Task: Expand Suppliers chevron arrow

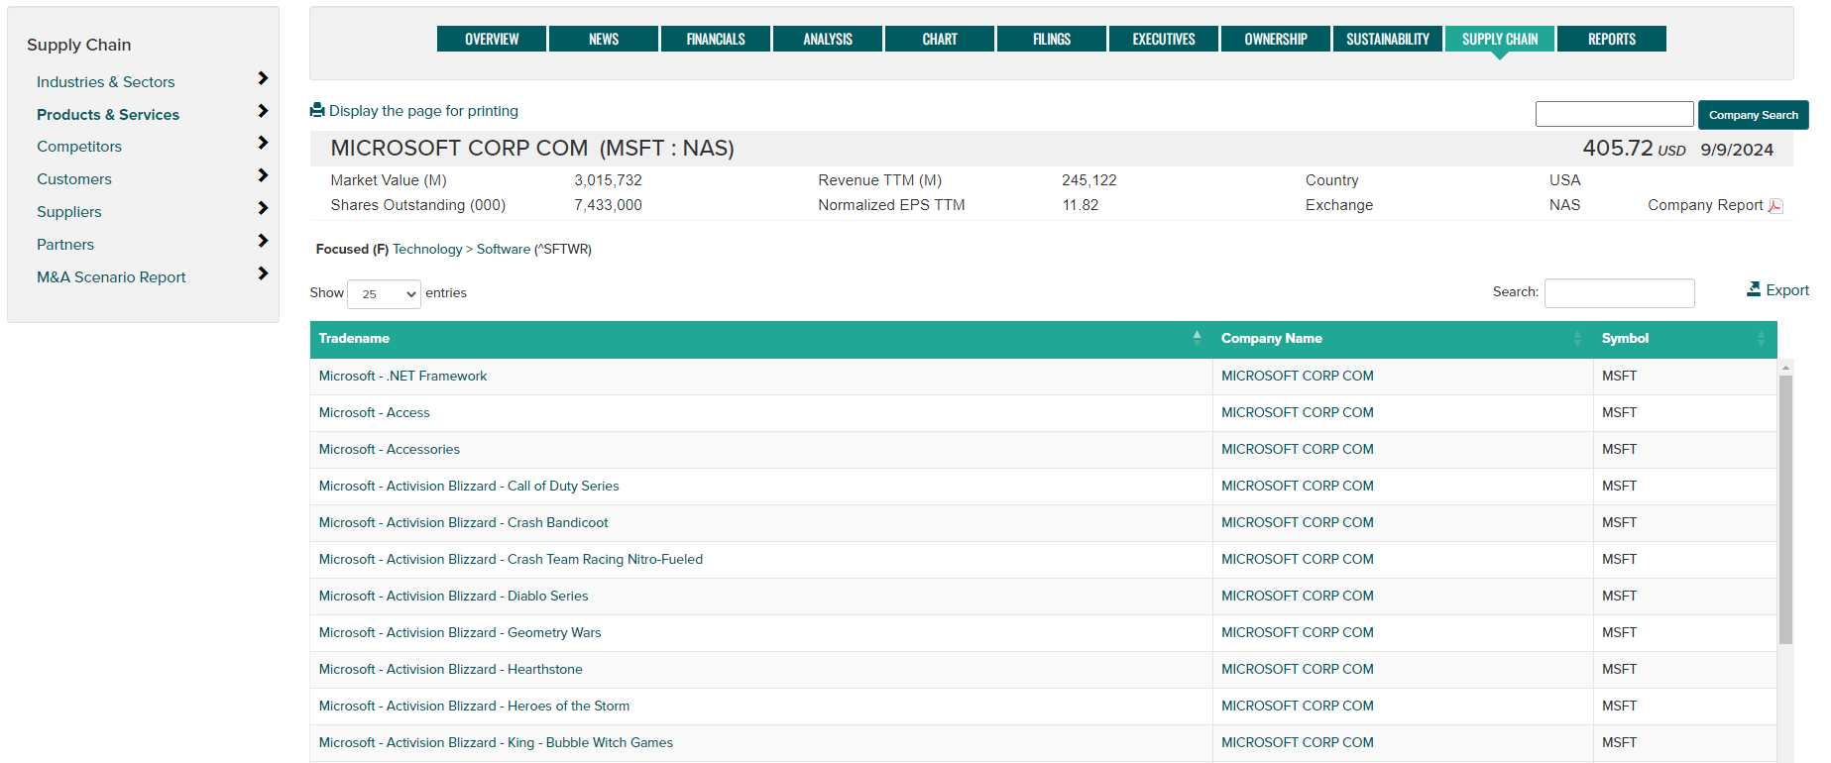Action: (263, 208)
